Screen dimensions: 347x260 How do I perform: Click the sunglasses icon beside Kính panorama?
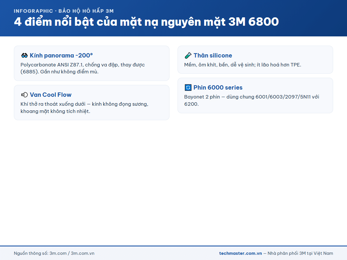(24, 55)
